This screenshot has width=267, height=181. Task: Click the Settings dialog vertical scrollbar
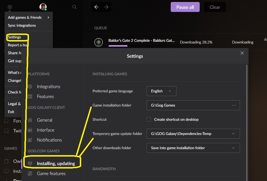pos(247,122)
